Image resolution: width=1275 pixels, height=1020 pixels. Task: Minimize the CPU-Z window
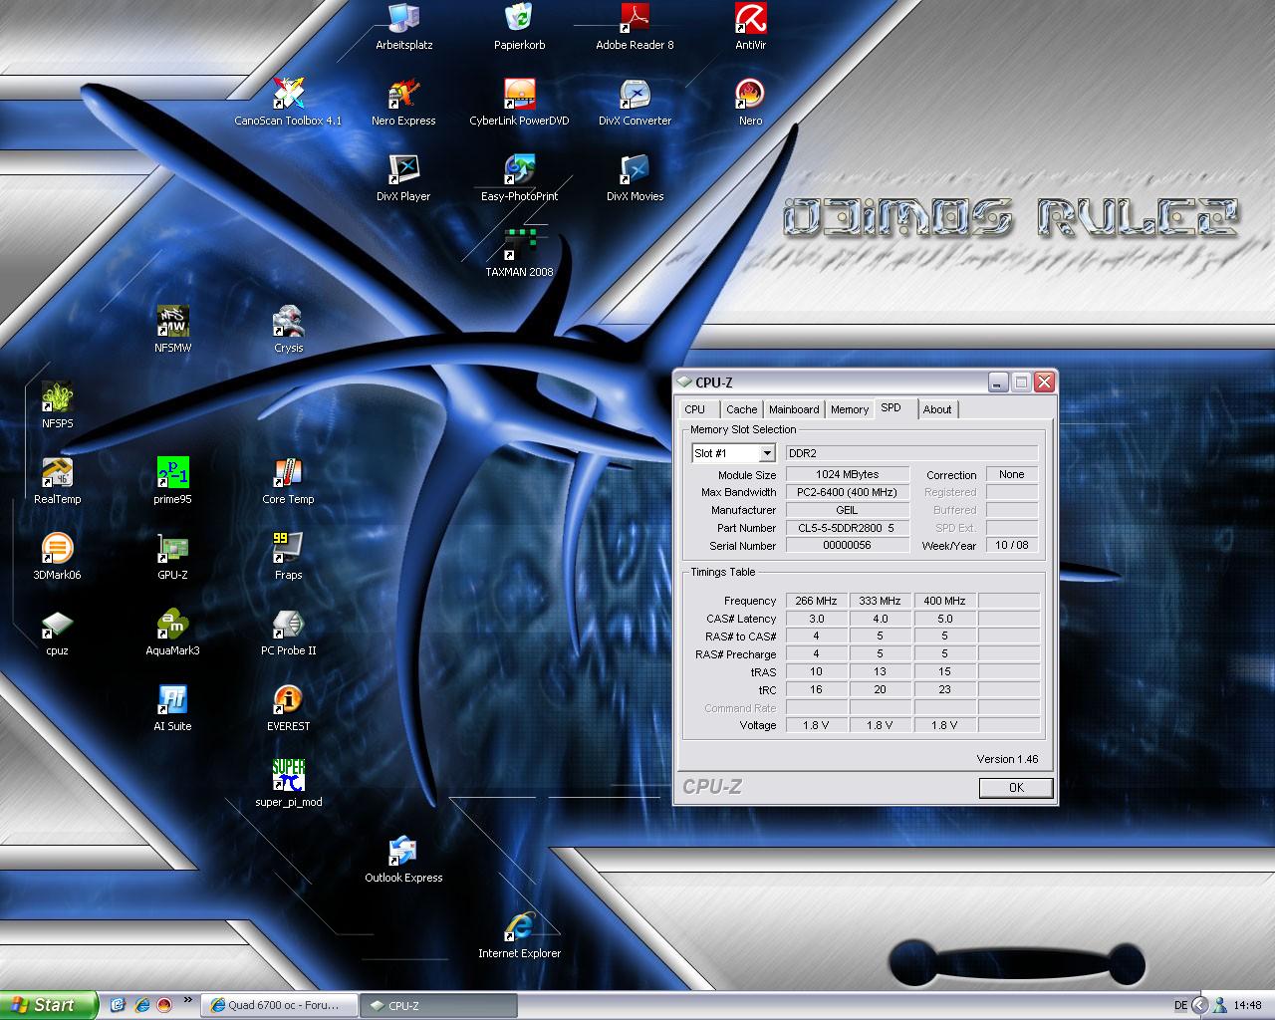[998, 382]
